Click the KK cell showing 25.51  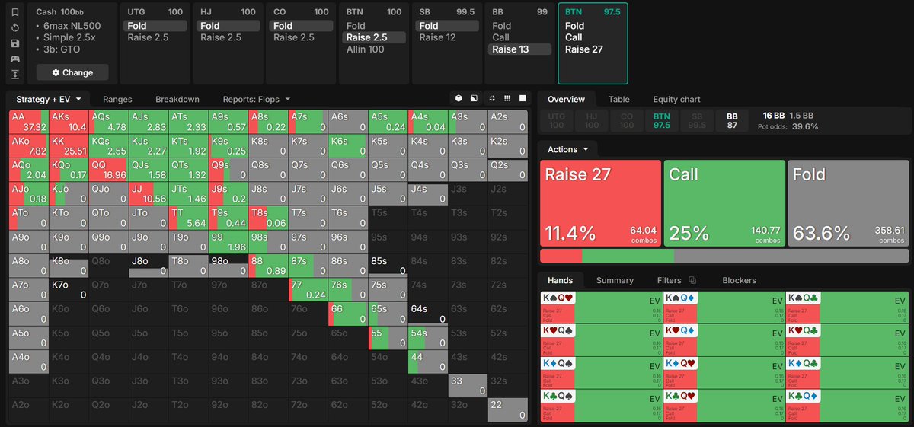[x=69, y=146]
